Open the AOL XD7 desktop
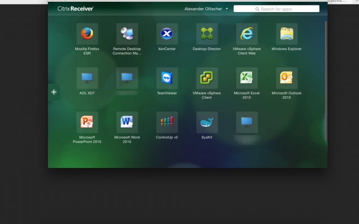 pyautogui.click(x=87, y=78)
